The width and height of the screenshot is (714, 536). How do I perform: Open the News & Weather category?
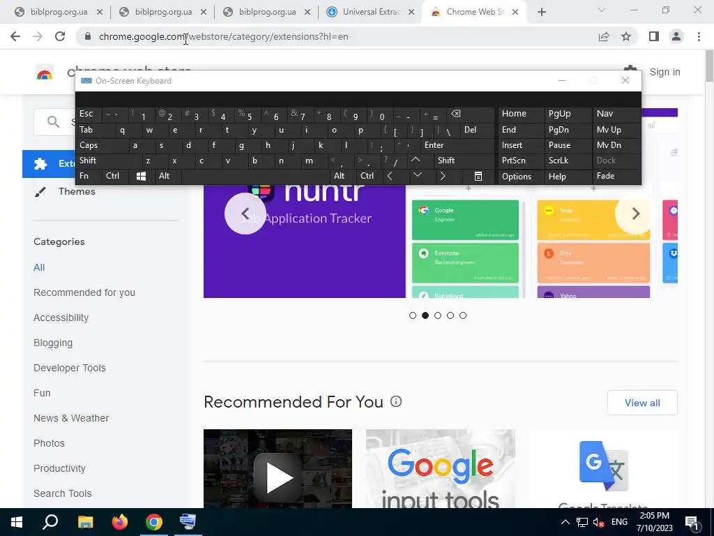pyautogui.click(x=71, y=418)
